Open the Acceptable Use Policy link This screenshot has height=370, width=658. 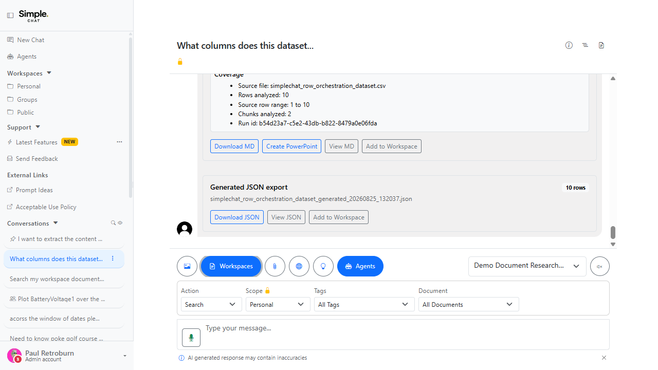coord(42,207)
